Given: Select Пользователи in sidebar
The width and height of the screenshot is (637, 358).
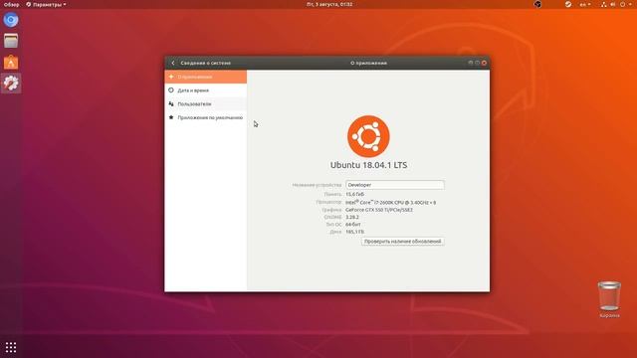Looking at the screenshot, I should pos(206,103).
